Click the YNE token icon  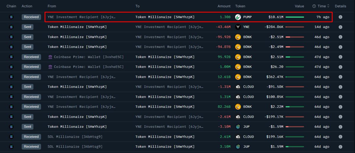tap(238, 27)
